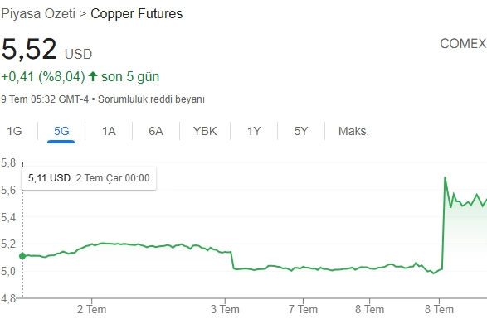Image resolution: width=487 pixels, height=324 pixels.
Task: Select the 1G time range tab
Action: (x=14, y=131)
